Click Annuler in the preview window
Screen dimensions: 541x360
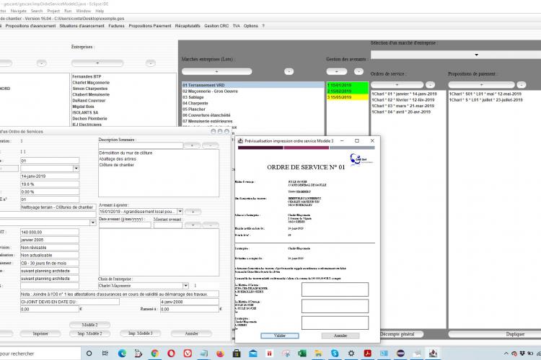click(x=340, y=336)
